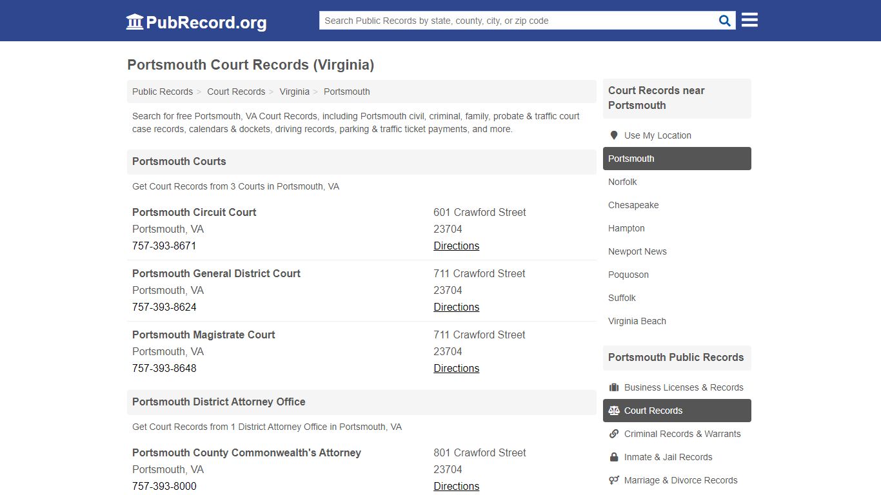Open Court Records breadcrumb link
The width and height of the screenshot is (881, 495).
[236, 92]
